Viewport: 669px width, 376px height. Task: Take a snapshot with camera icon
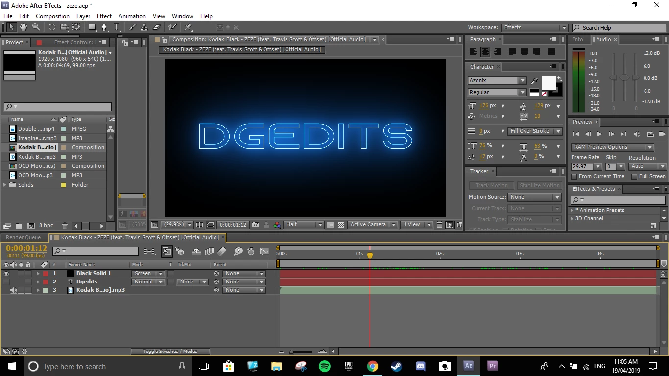tap(255, 225)
